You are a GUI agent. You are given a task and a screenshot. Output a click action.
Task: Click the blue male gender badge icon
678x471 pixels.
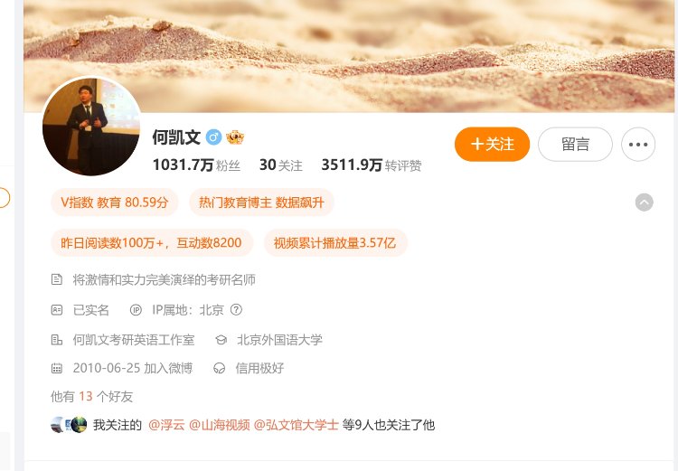[x=213, y=137]
